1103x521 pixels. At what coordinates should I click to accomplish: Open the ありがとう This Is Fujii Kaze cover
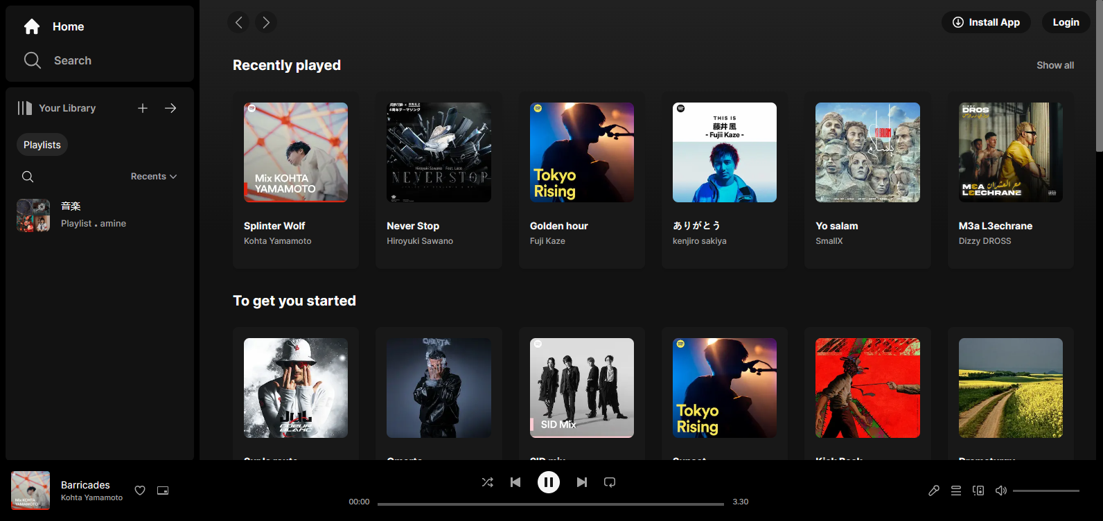pyautogui.click(x=725, y=152)
